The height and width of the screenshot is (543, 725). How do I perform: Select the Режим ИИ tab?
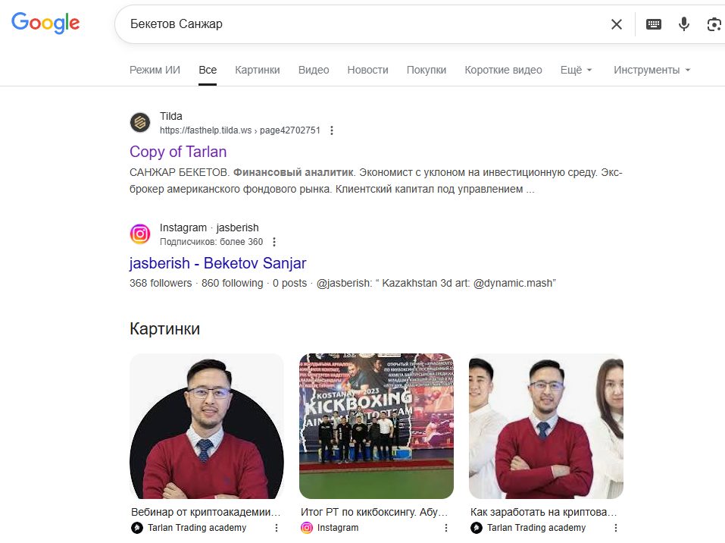point(155,70)
